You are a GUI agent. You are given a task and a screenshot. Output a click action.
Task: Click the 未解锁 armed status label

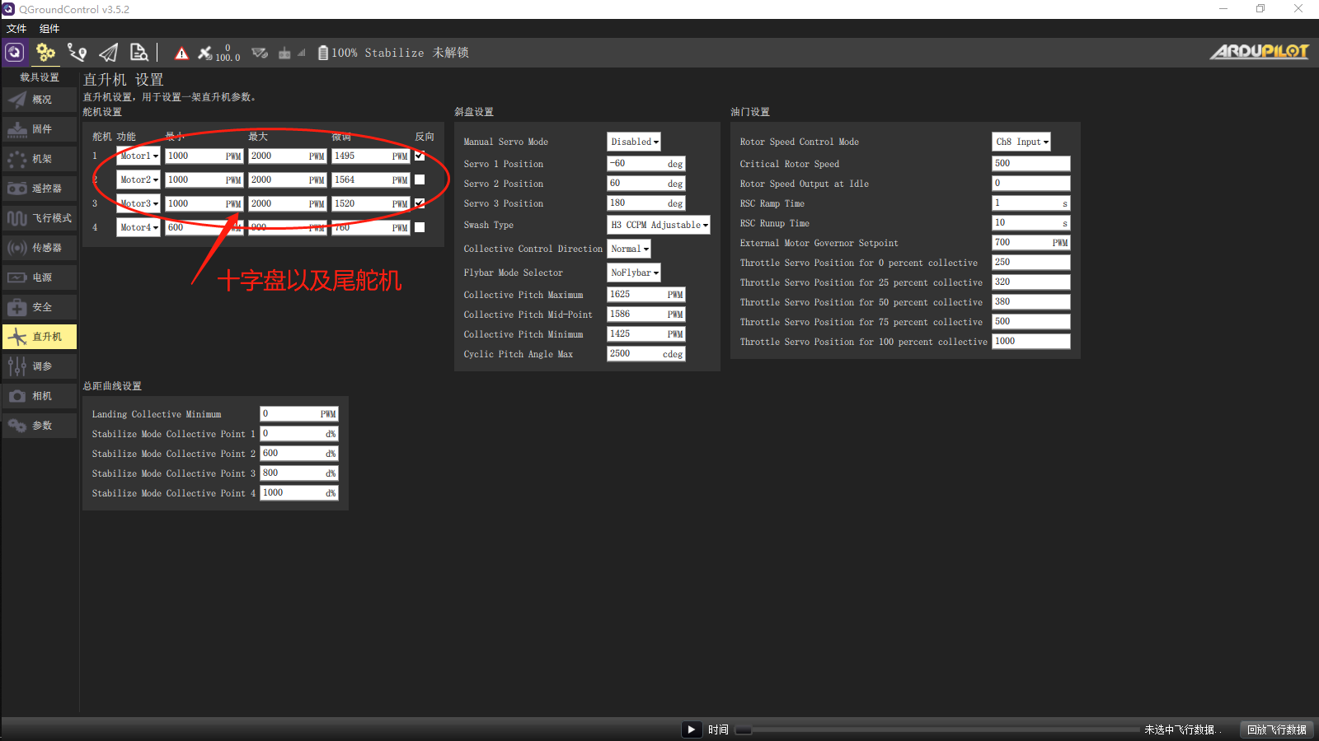point(451,53)
